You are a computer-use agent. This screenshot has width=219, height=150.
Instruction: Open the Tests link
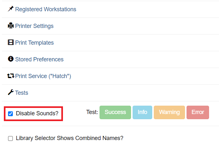pyautogui.click(x=22, y=93)
